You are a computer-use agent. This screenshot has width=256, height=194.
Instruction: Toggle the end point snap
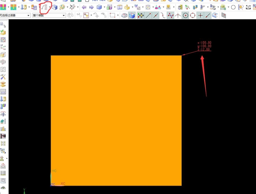coord(148,16)
